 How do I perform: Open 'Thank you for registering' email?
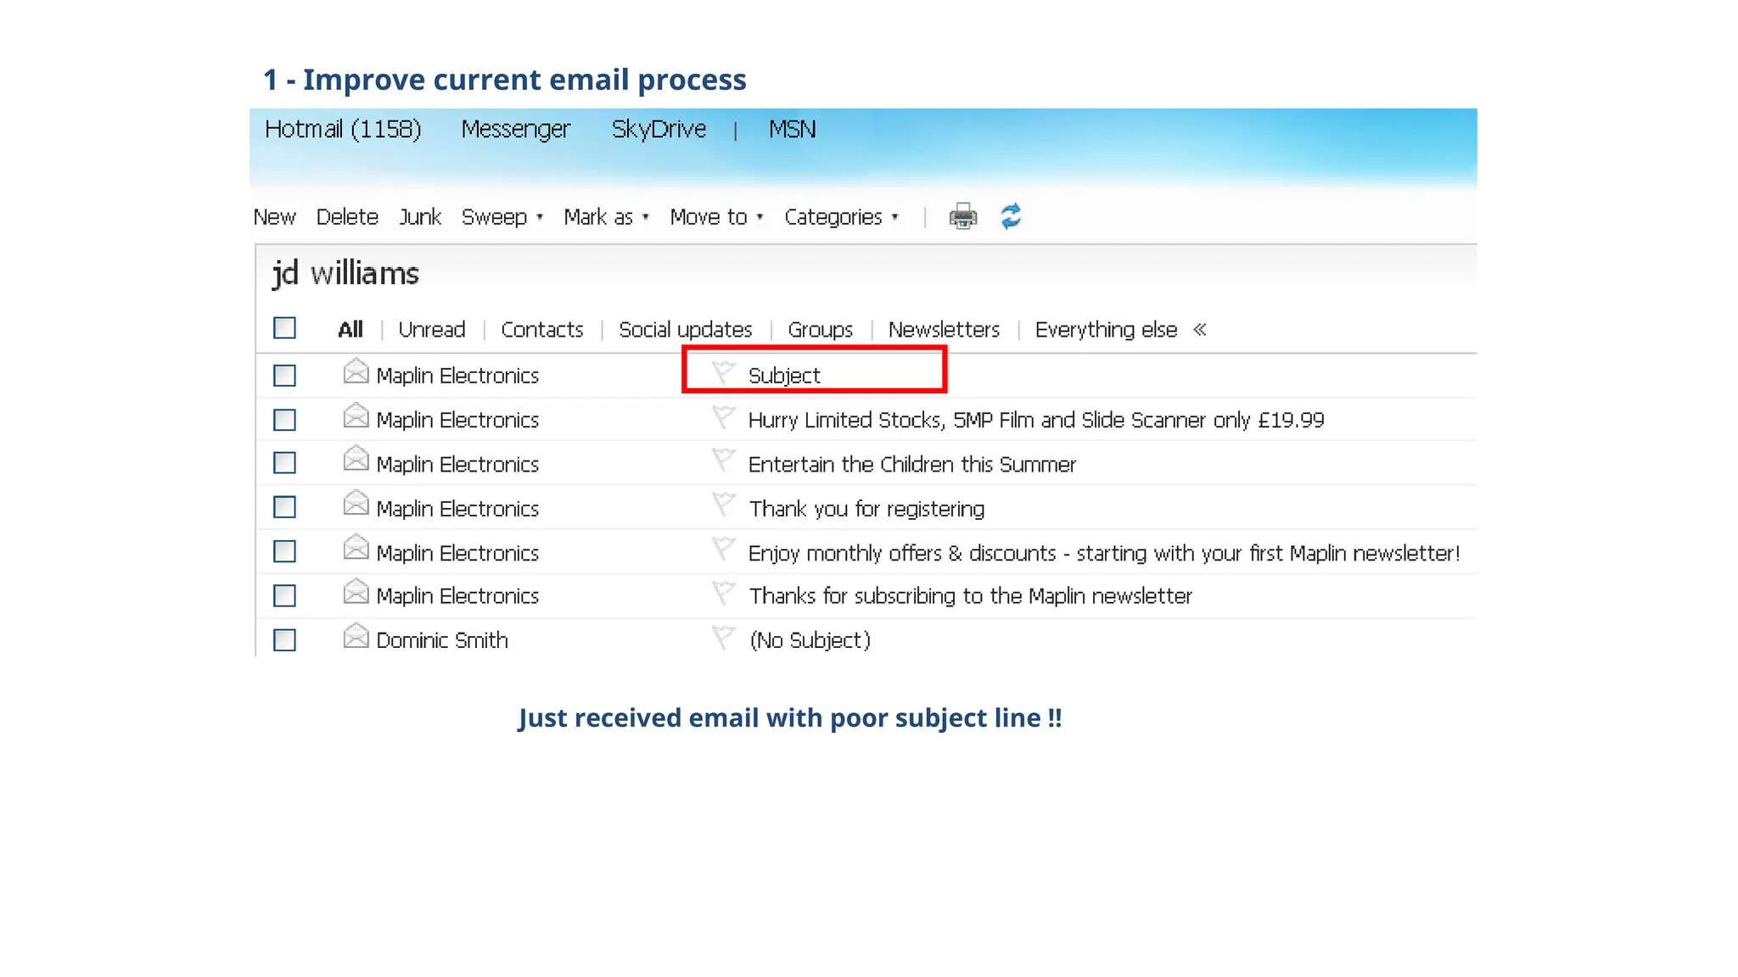pos(866,509)
